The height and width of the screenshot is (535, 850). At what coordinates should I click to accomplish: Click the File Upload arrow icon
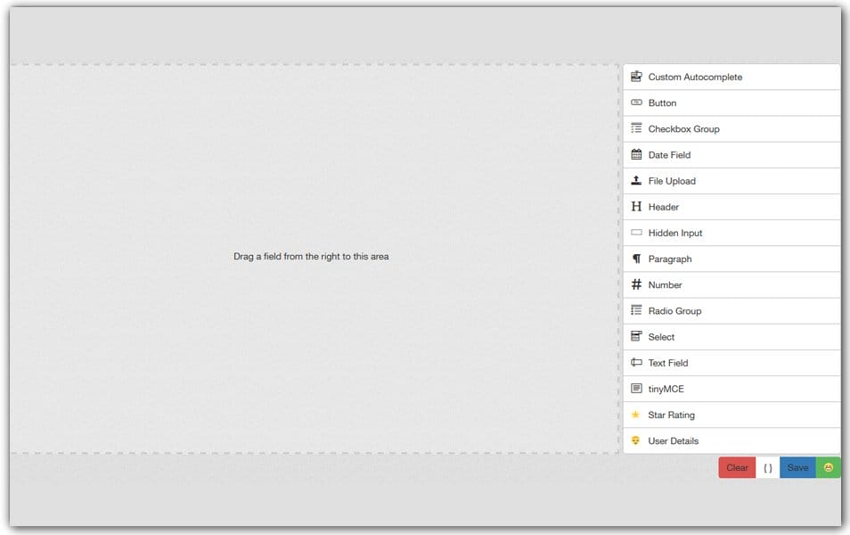tap(636, 180)
